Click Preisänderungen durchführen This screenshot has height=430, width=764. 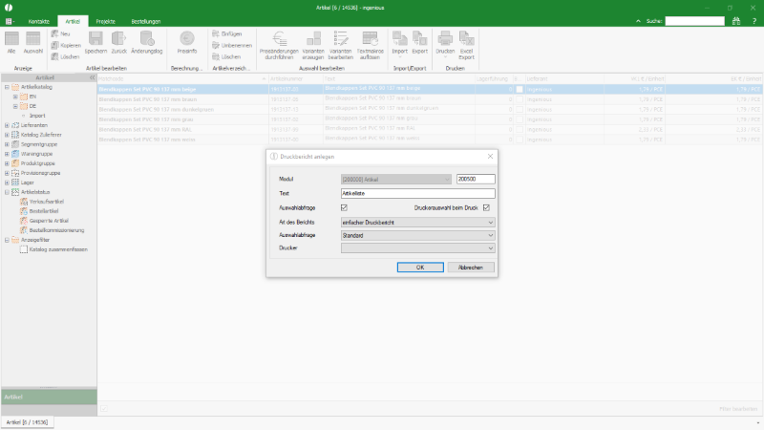point(279,45)
